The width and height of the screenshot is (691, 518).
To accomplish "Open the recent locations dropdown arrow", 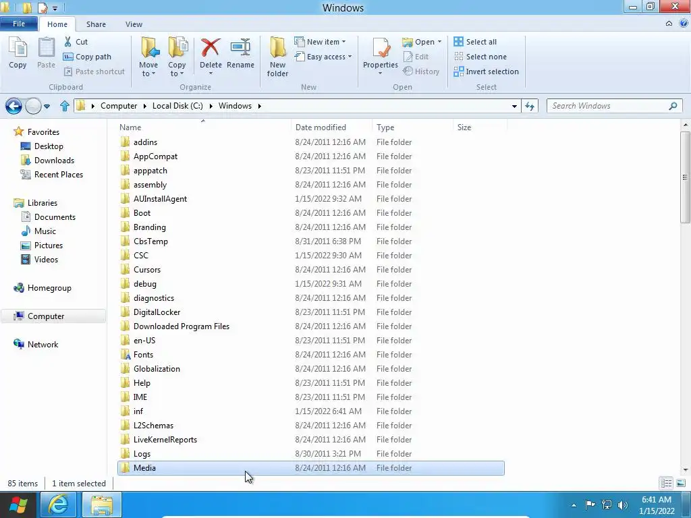I will [x=47, y=106].
